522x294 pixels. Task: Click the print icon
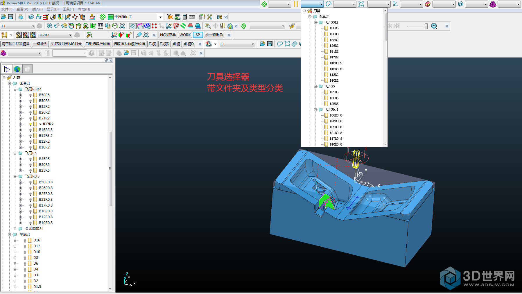click(21, 17)
